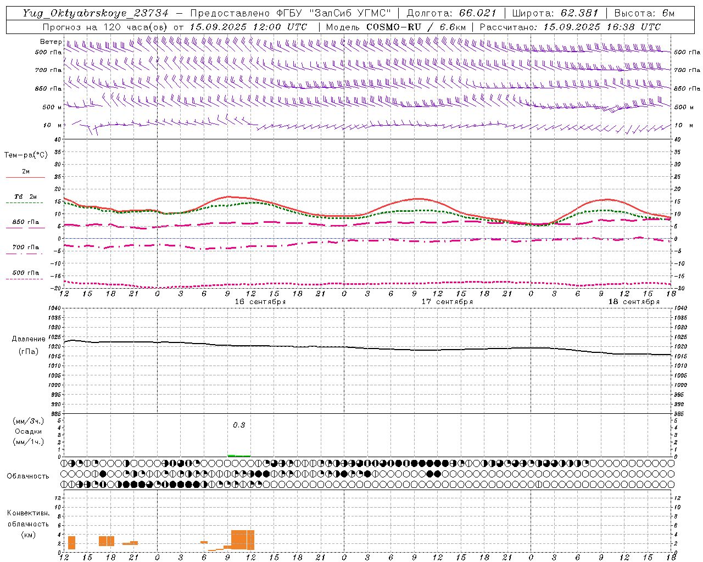Select the date label 17 сентября
703x562 pixels.
[447, 302]
